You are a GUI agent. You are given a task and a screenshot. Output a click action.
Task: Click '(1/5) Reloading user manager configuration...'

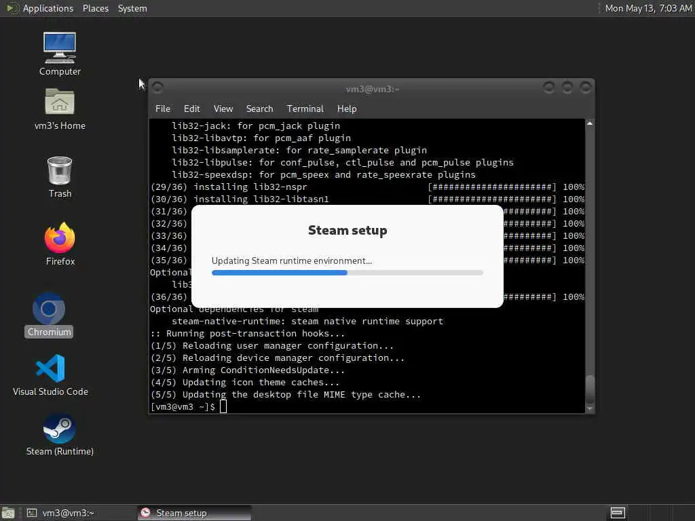tap(272, 345)
